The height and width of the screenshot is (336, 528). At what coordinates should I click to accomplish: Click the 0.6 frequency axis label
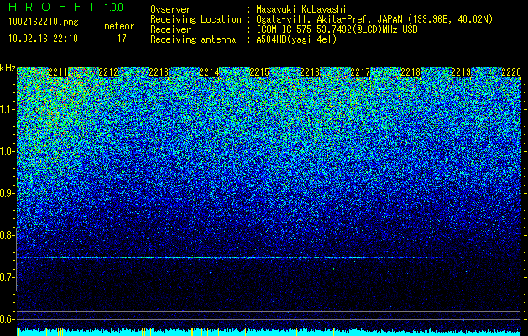click(7, 319)
